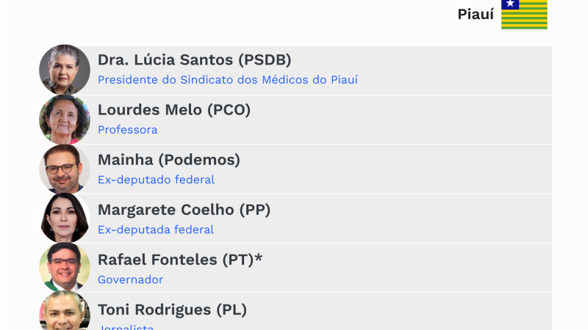This screenshot has width=588, height=330.
Task: Select the name Lourdes Melo (PCO)
Action: coord(174,110)
